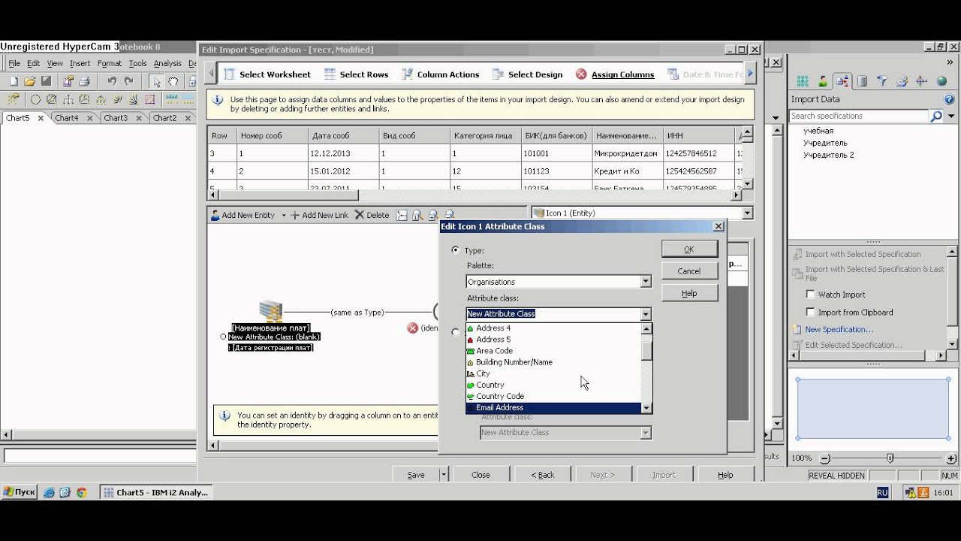Go to the Select Worksheet step
Screen dimensions: 961x541
pyautogui.click(x=267, y=74)
